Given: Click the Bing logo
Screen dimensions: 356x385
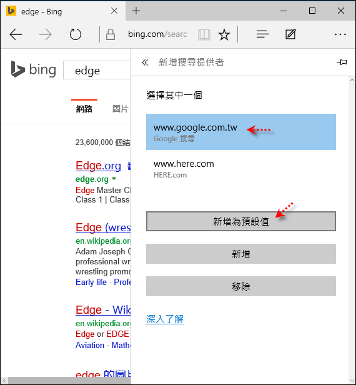Looking at the screenshot, I should tap(34, 70).
